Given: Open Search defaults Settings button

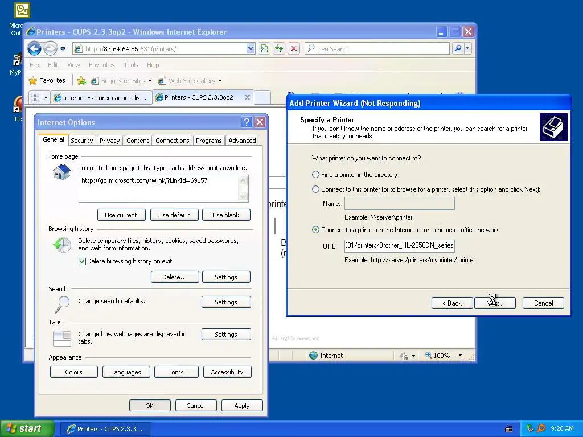Looking at the screenshot, I should (x=226, y=302).
